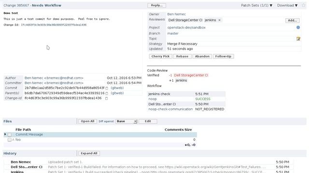Image resolution: width=309 pixels, height=173 pixels.
Task: Click the Merge If Necessary strategy text
Action: pyautogui.click(x=182, y=44)
